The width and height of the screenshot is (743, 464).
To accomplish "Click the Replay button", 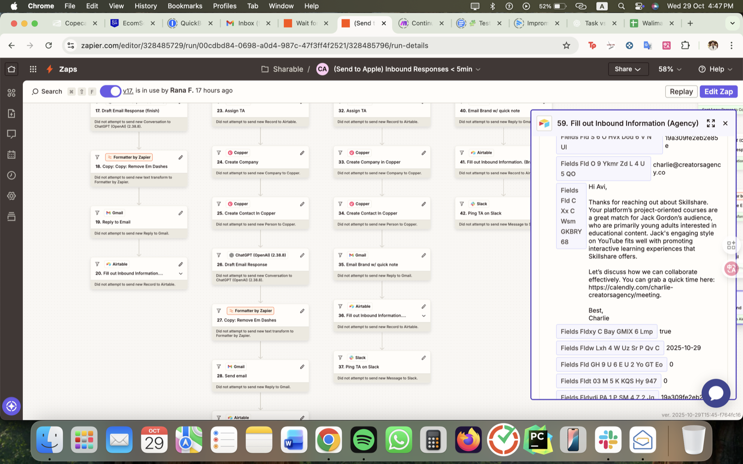I will click(x=681, y=92).
